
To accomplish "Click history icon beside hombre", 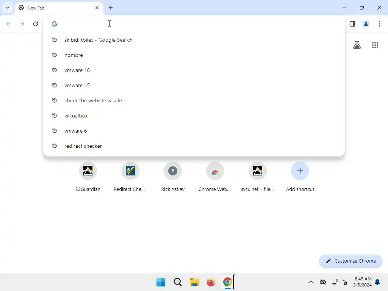I will [x=55, y=55].
